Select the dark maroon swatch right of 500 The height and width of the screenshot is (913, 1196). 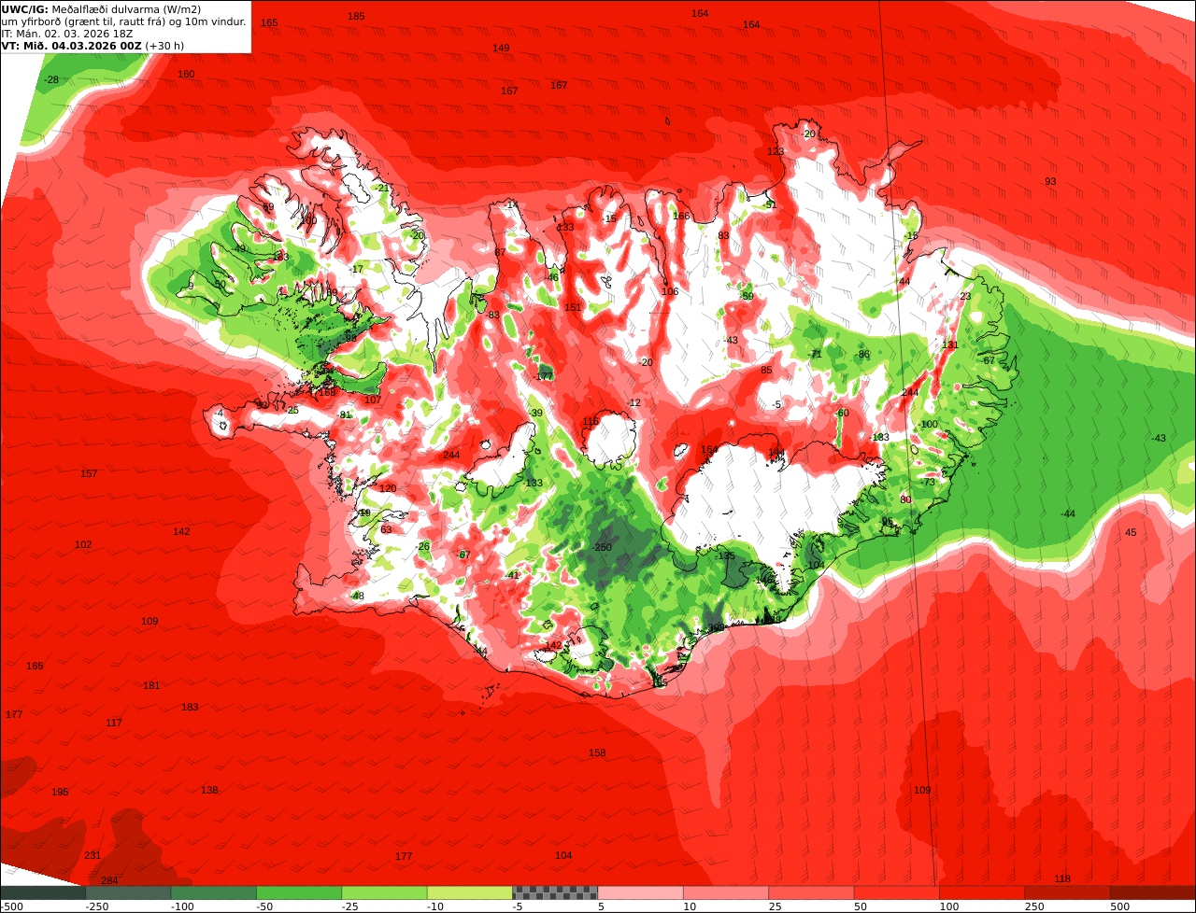coord(1153,892)
